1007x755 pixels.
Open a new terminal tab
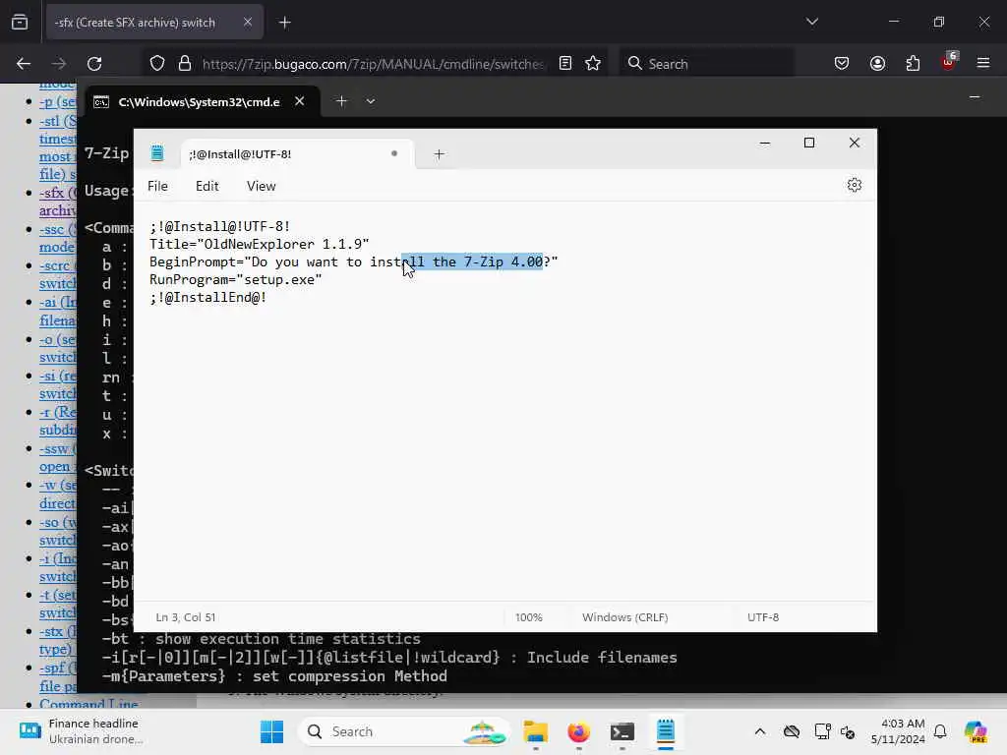pyautogui.click(x=341, y=101)
